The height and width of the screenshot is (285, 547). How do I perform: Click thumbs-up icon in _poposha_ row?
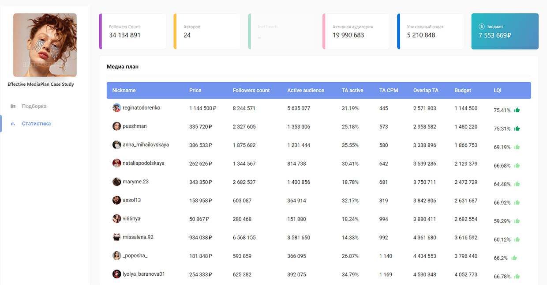pyautogui.click(x=514, y=258)
